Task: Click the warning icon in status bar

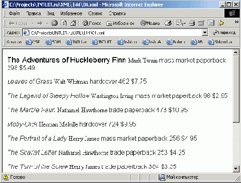Action: [x=6, y=177]
